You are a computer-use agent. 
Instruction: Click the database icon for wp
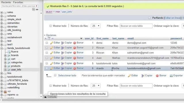coord(5,92)
